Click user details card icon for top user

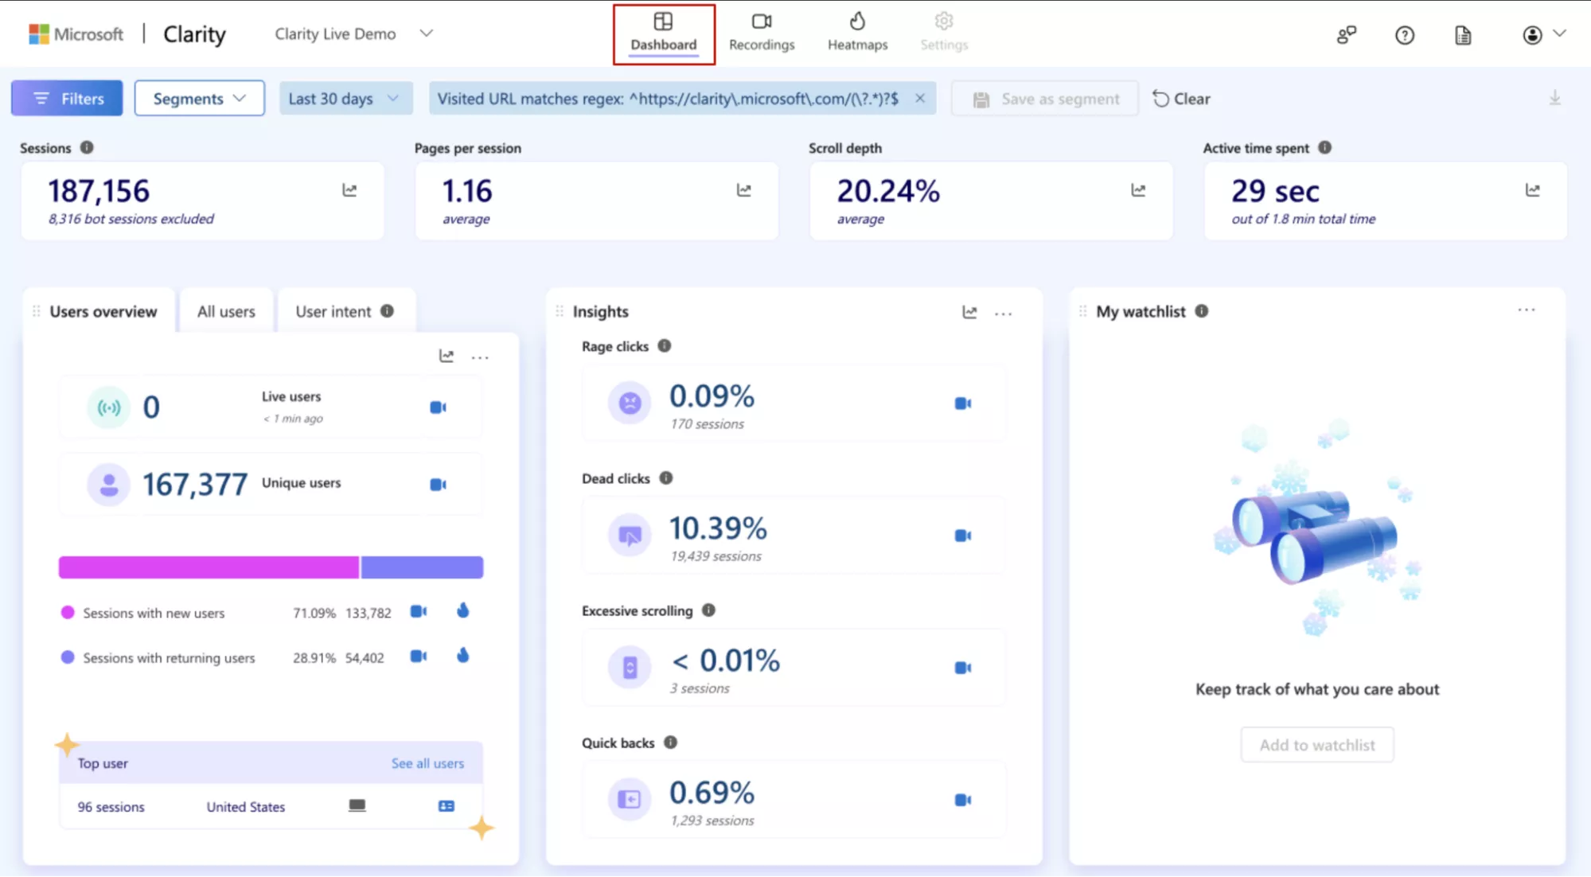click(446, 806)
